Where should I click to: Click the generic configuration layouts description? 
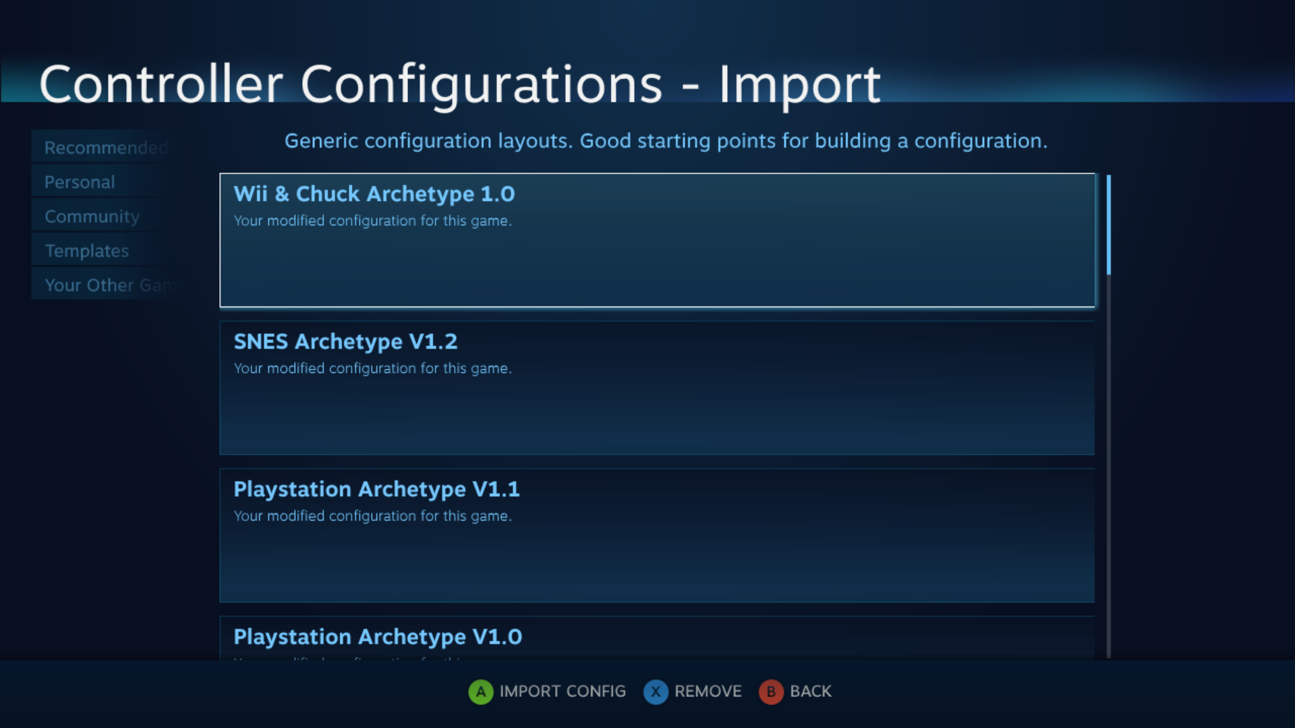pos(665,141)
